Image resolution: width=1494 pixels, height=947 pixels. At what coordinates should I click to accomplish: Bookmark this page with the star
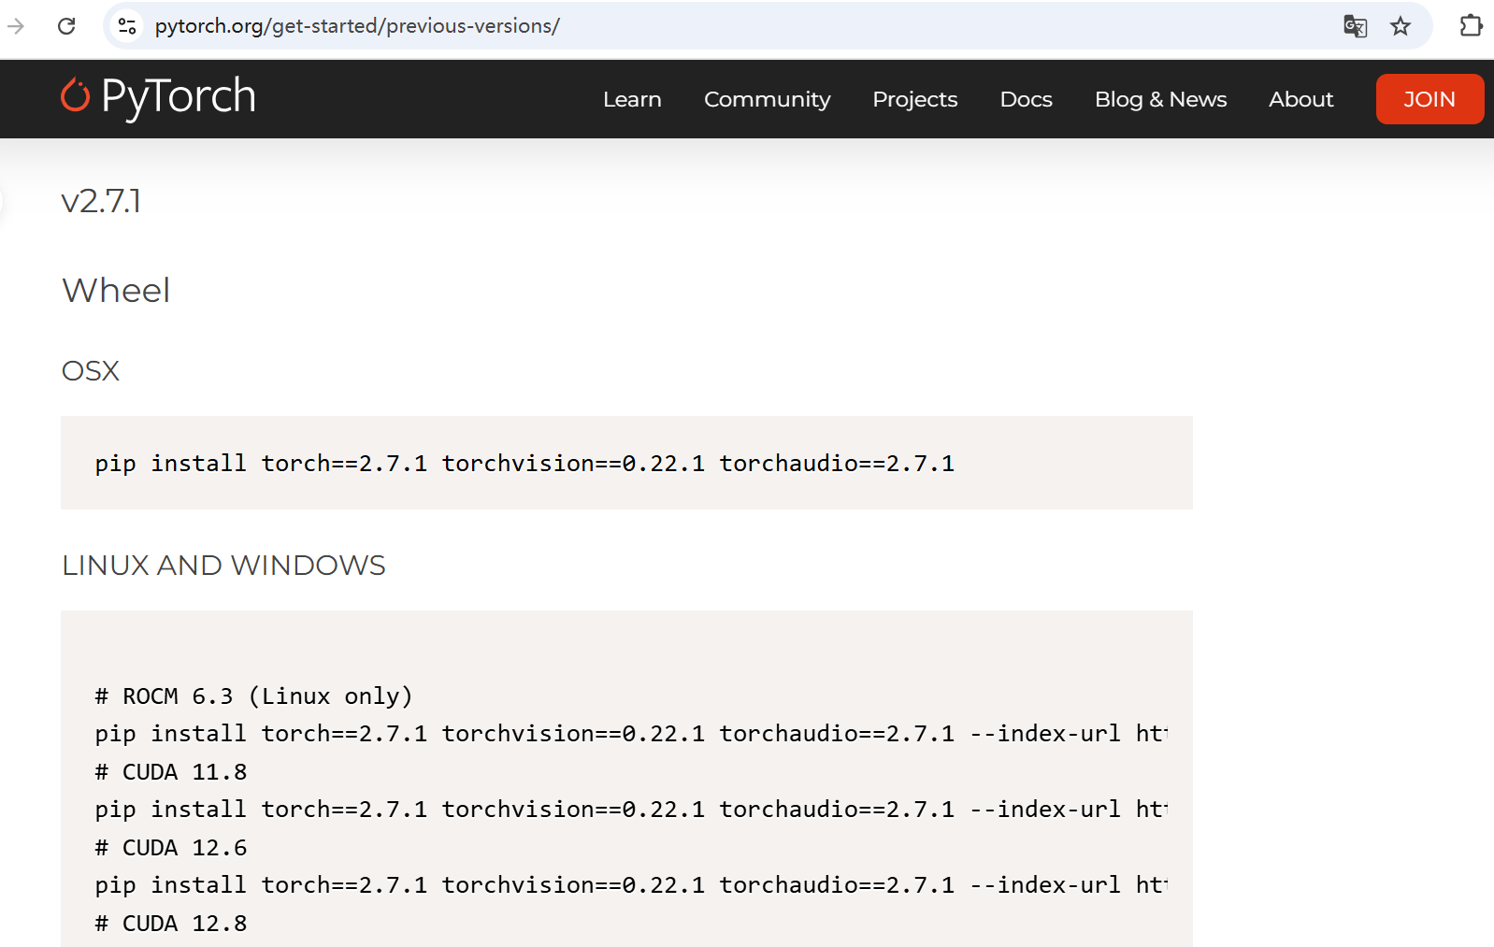click(1401, 26)
